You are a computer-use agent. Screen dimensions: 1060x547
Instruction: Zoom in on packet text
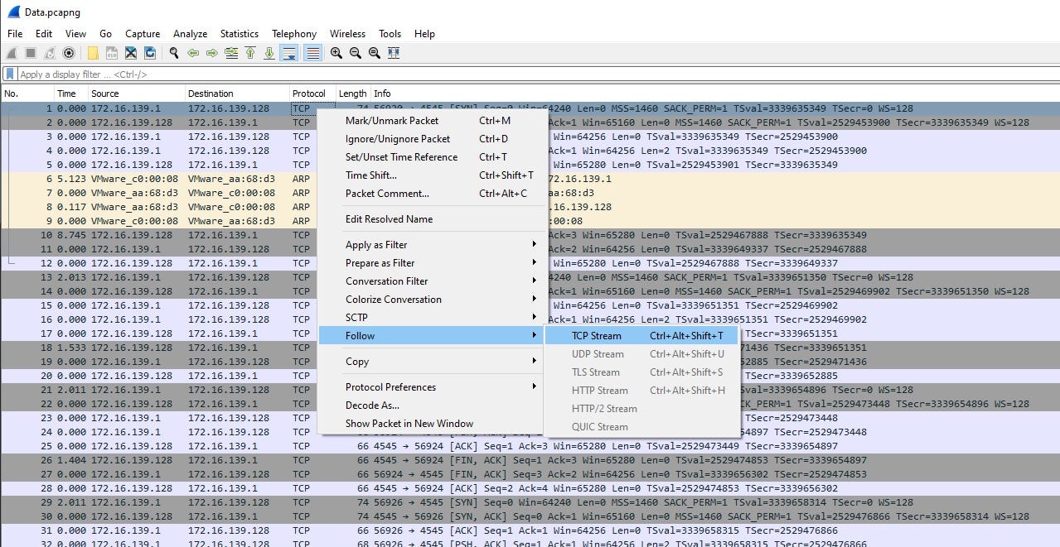[x=336, y=53]
